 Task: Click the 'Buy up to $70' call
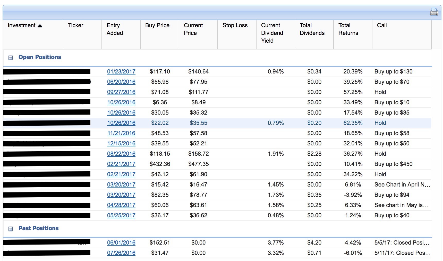pos(392,82)
